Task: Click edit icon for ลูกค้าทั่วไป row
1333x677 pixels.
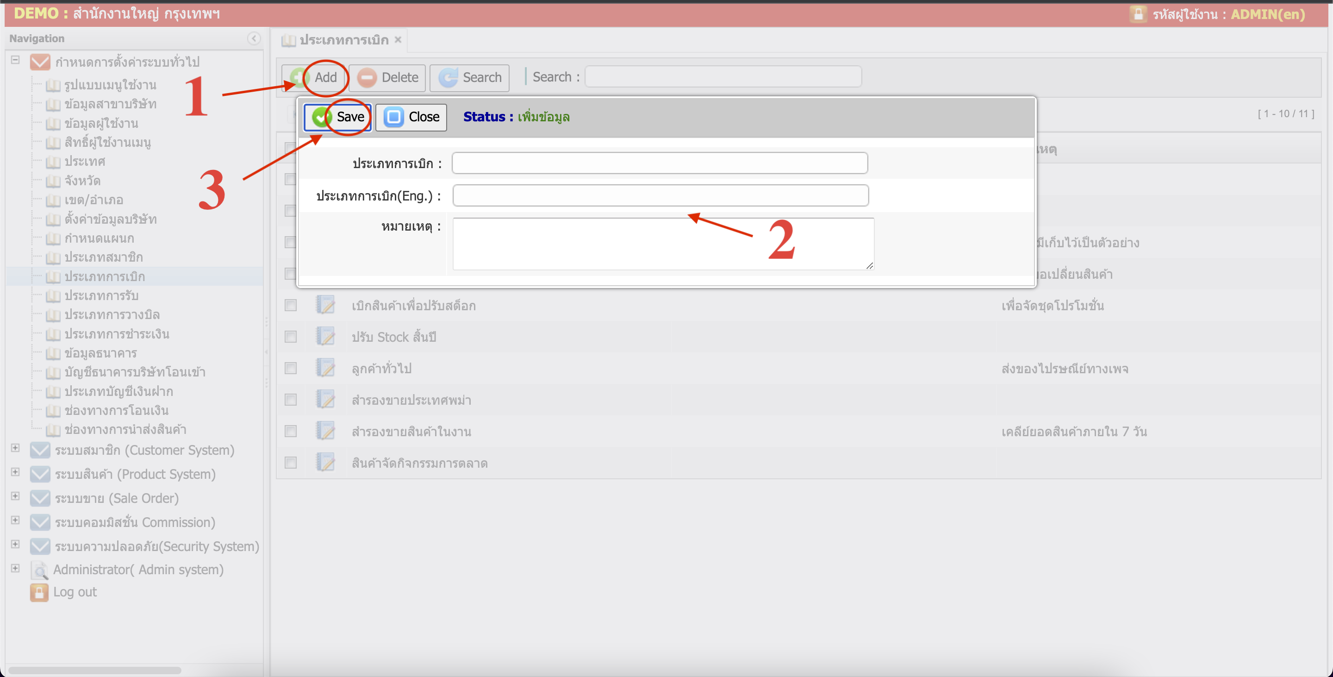Action: [x=325, y=368]
